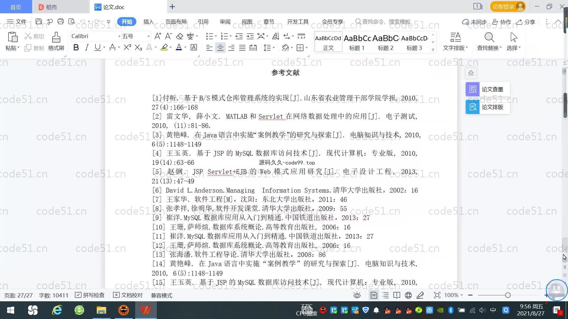Click the search command box (查找命令)
Image resolution: width=568 pixels, height=319 pixels.
pyautogui.click(x=383, y=22)
